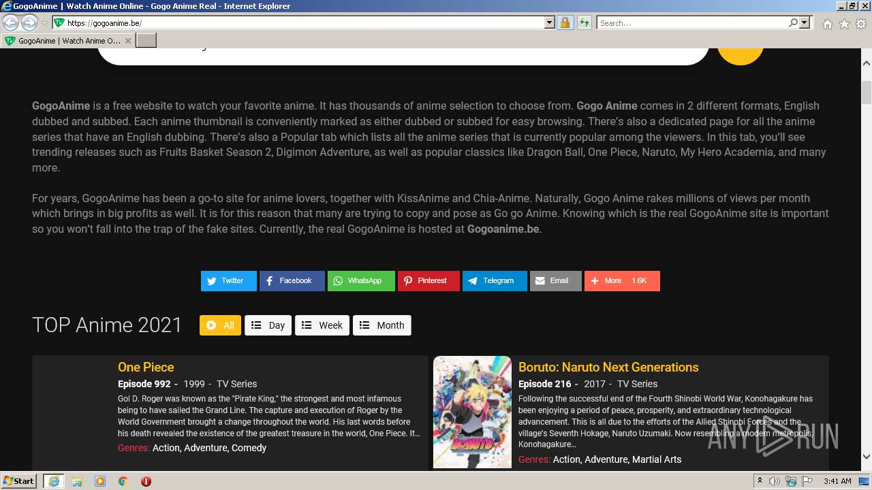
Task: Open a new blank tab
Action: [146, 41]
